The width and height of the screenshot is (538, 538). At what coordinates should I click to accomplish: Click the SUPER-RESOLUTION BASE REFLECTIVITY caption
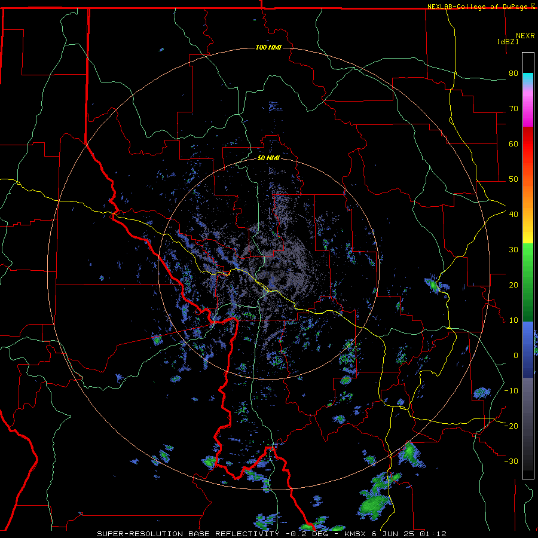[188, 534]
